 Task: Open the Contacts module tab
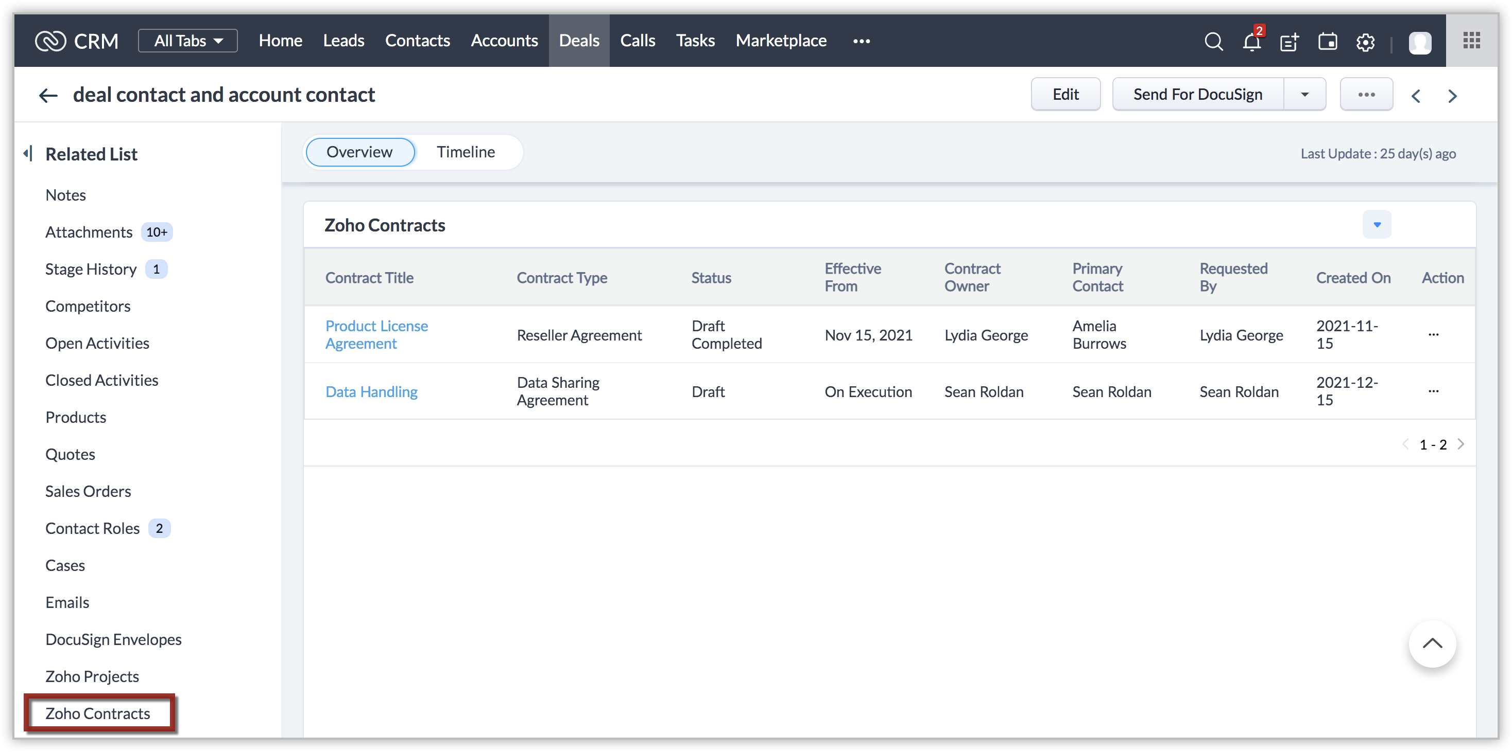417,41
